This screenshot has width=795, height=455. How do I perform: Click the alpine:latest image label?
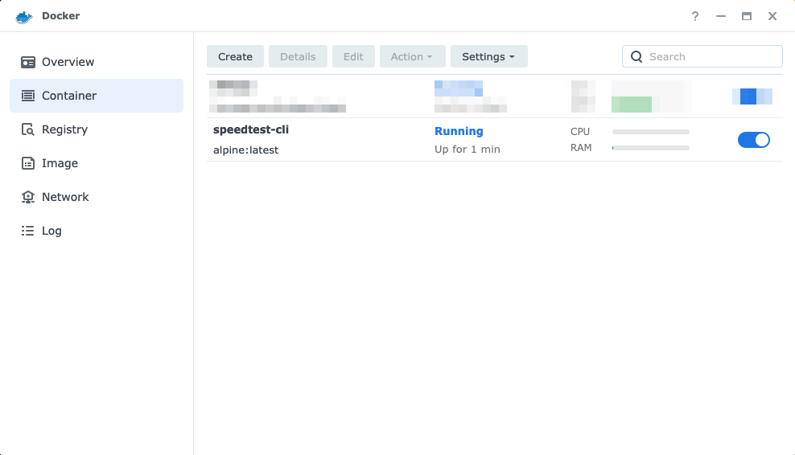point(246,150)
